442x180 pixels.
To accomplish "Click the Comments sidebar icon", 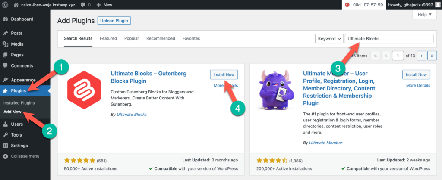I will [x=5, y=66].
